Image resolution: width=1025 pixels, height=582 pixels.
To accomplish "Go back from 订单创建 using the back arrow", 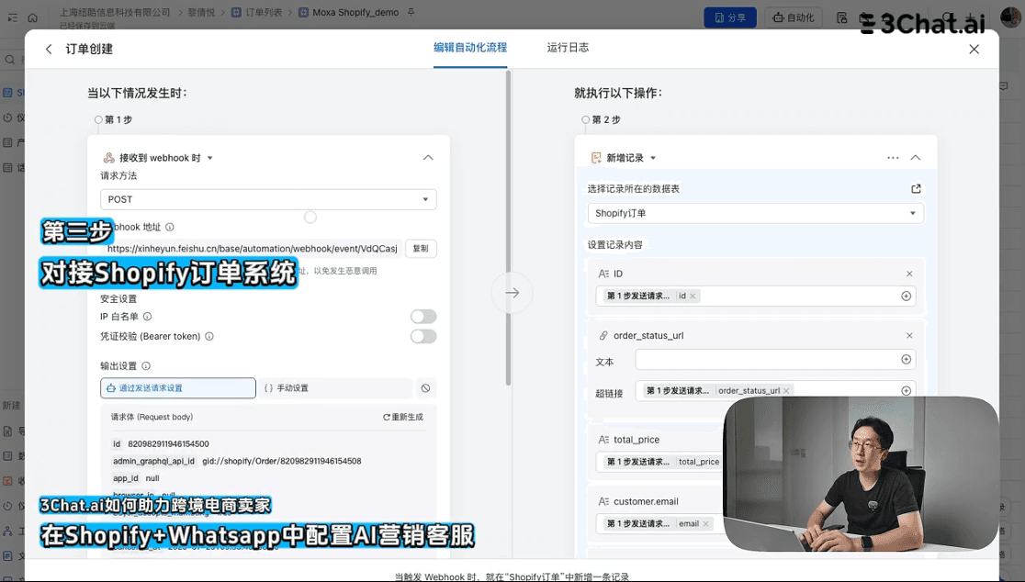I will click(x=49, y=49).
